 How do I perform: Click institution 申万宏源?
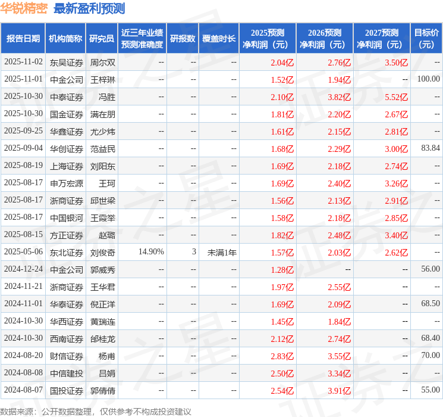(x=67, y=183)
